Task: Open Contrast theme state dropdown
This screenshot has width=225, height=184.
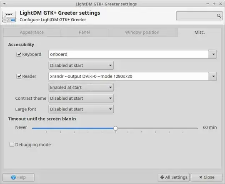Action: (x=81, y=98)
